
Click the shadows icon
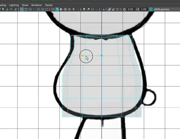(x=78, y=9)
